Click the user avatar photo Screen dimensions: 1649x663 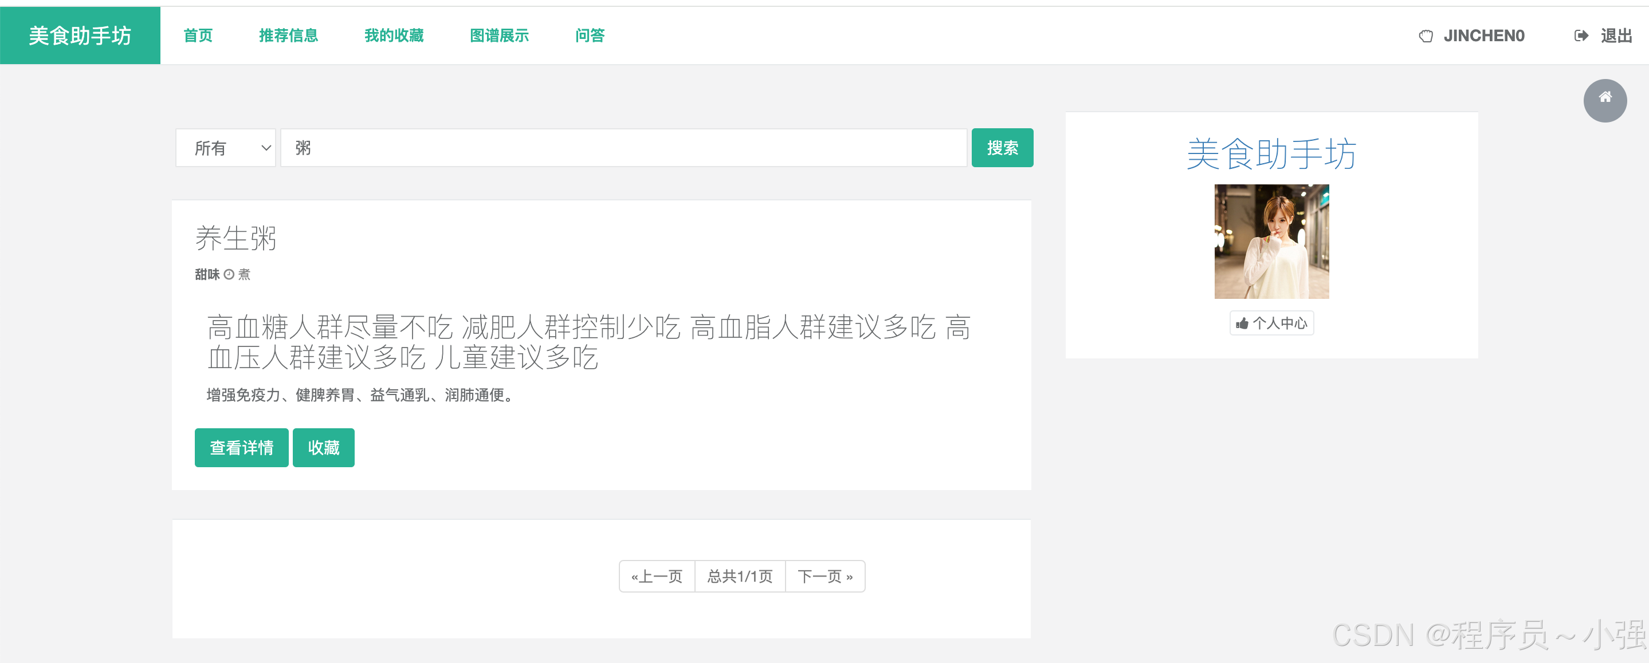tap(1271, 241)
